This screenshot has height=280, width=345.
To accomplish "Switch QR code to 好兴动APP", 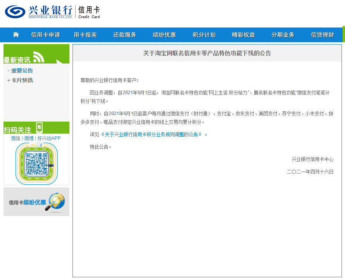I will pos(49,138).
